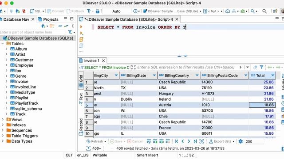Screen dimensions: 284x159
Task: Click the Refresh results button
Action: 95,141
